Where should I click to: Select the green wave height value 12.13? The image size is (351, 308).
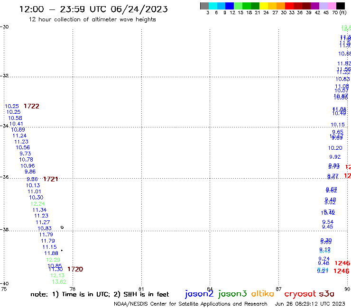tap(57, 275)
